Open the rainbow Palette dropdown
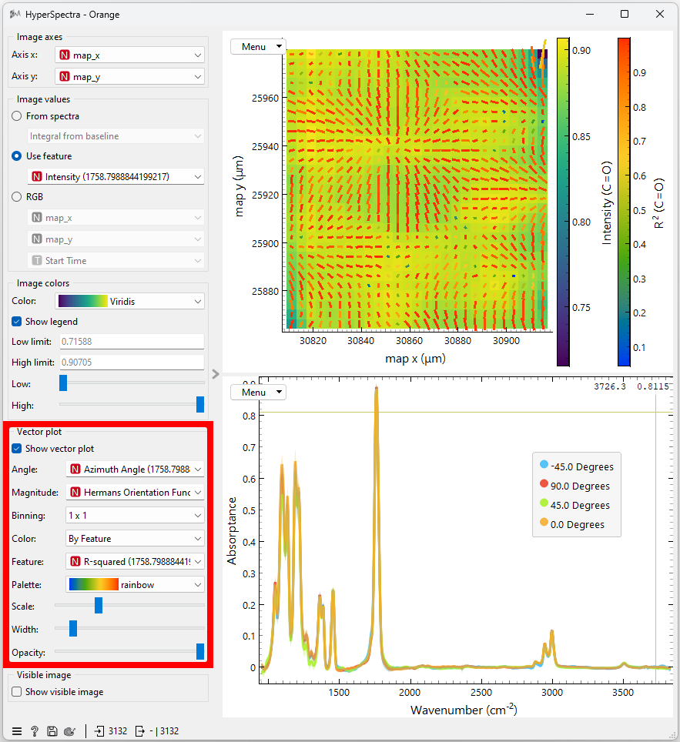The height and width of the screenshot is (742, 680). [135, 584]
